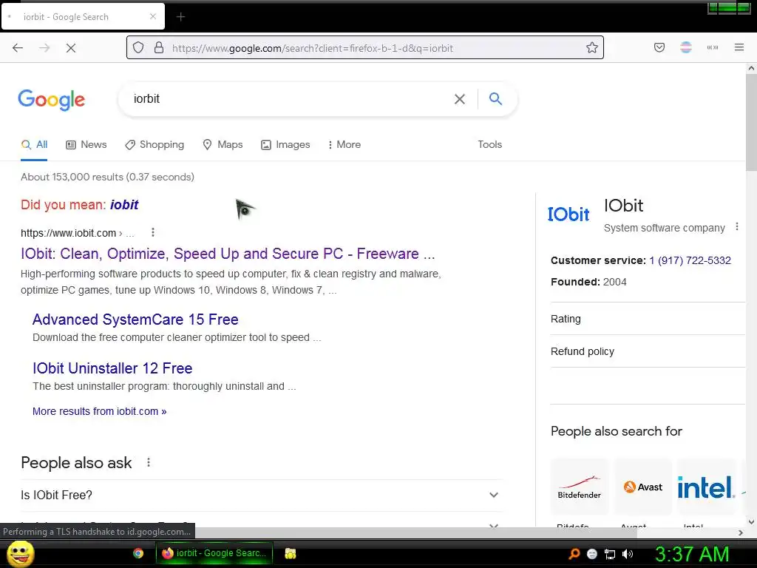Image resolution: width=757 pixels, height=568 pixels.
Task: Click inside the Google search input field
Action: pyautogui.click(x=290, y=99)
